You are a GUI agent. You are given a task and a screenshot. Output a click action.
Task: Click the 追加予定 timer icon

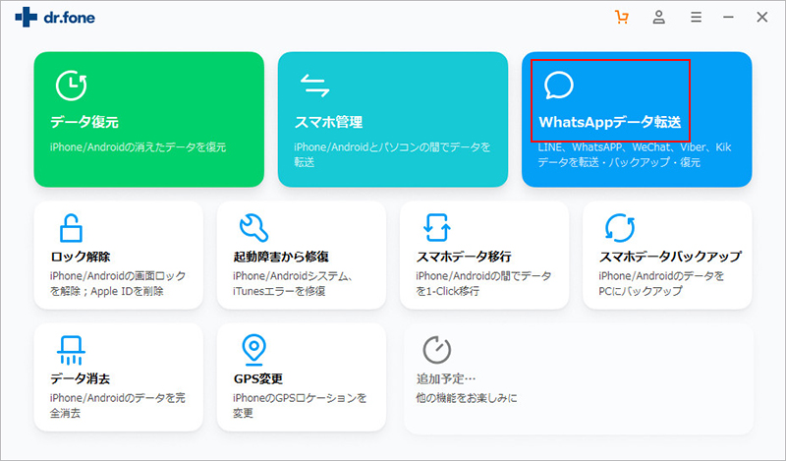(x=436, y=350)
